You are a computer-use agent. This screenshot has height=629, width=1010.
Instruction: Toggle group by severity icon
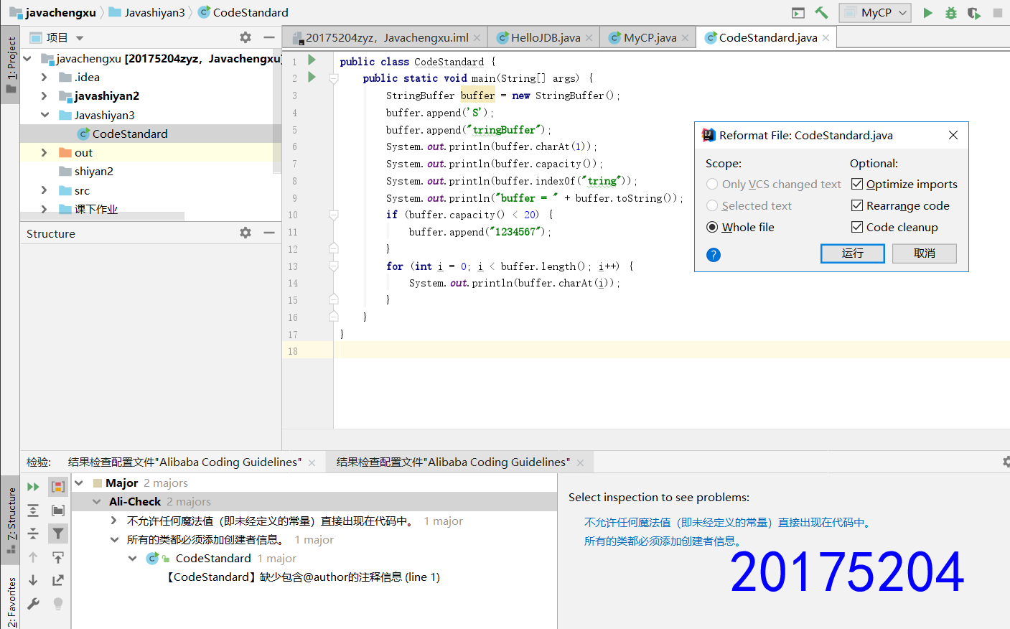(58, 487)
